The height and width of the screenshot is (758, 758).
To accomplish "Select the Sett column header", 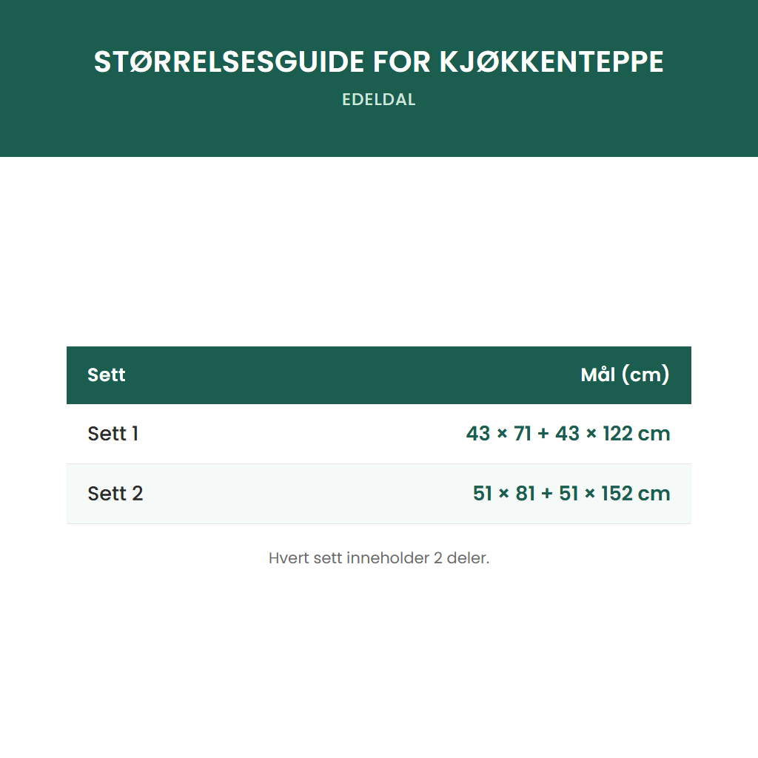I will [x=107, y=375].
